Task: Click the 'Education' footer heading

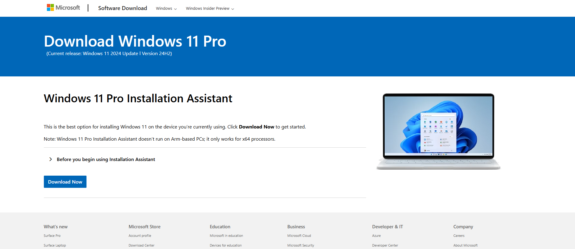Action: click(220, 227)
